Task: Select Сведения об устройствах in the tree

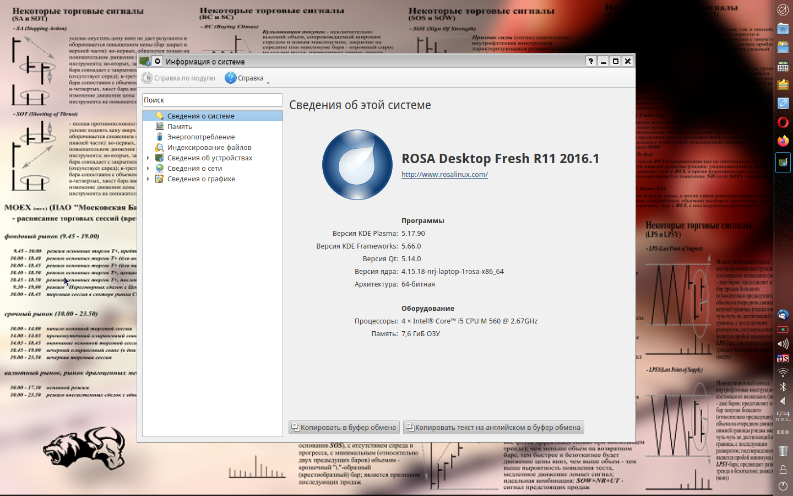Action: click(x=213, y=158)
